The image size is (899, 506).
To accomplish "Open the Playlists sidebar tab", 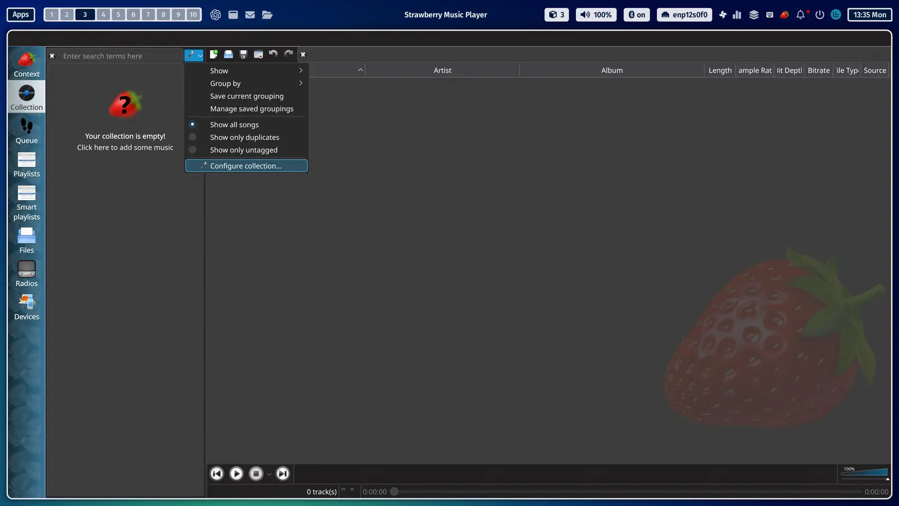I will click(26, 164).
